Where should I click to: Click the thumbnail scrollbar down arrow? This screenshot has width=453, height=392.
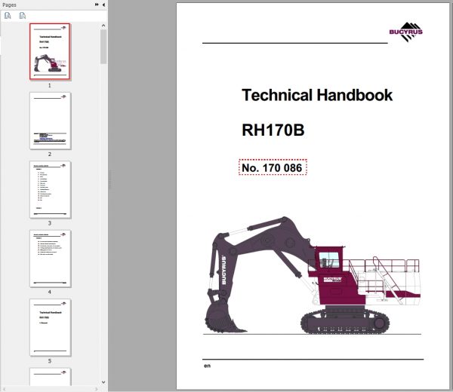click(x=103, y=382)
